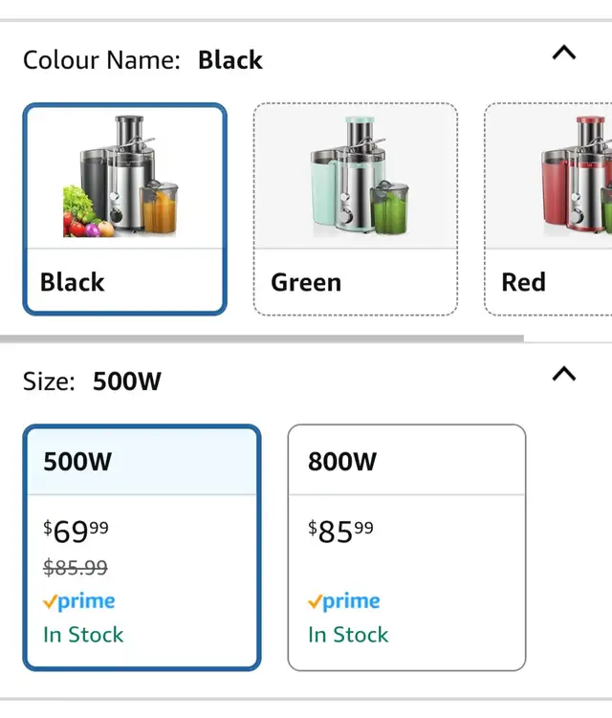Select the 500W size card
612x718 pixels.
142,548
